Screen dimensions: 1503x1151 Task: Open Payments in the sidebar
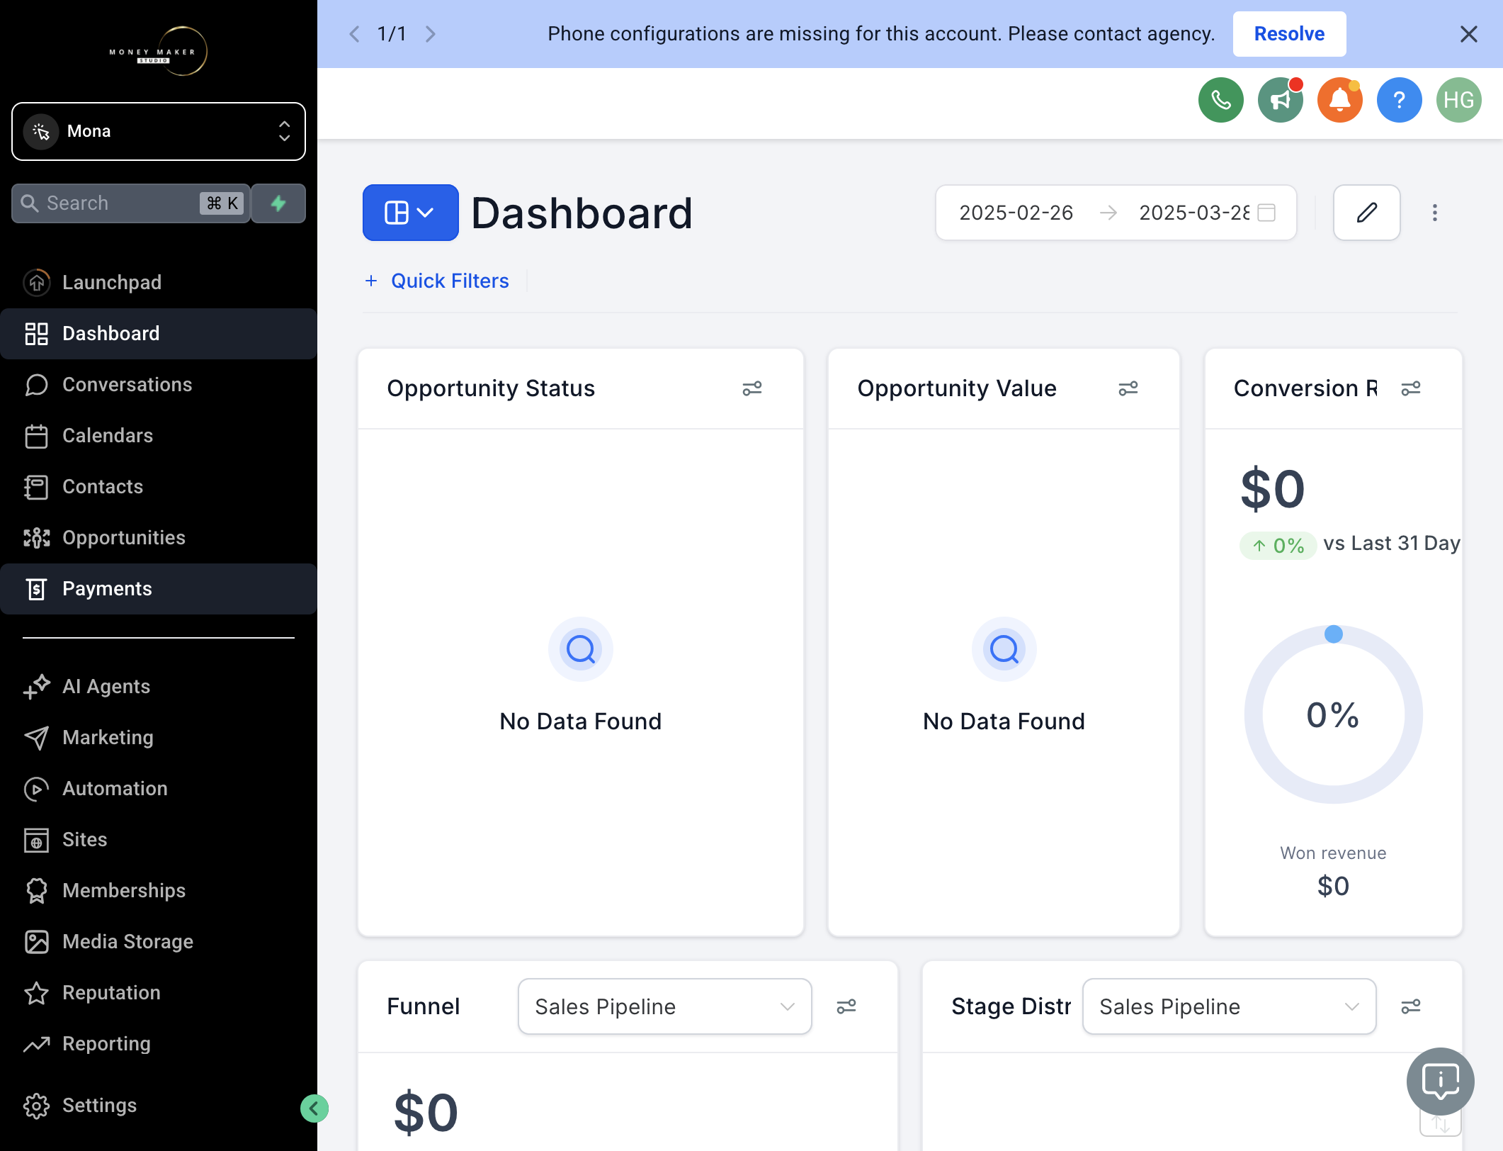pos(159,588)
